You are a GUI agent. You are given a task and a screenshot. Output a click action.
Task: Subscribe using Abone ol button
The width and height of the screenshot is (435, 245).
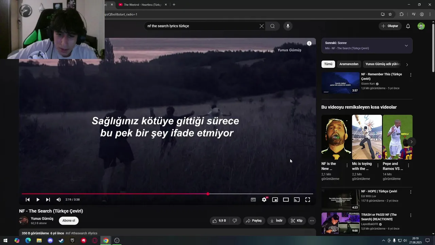[69, 220]
